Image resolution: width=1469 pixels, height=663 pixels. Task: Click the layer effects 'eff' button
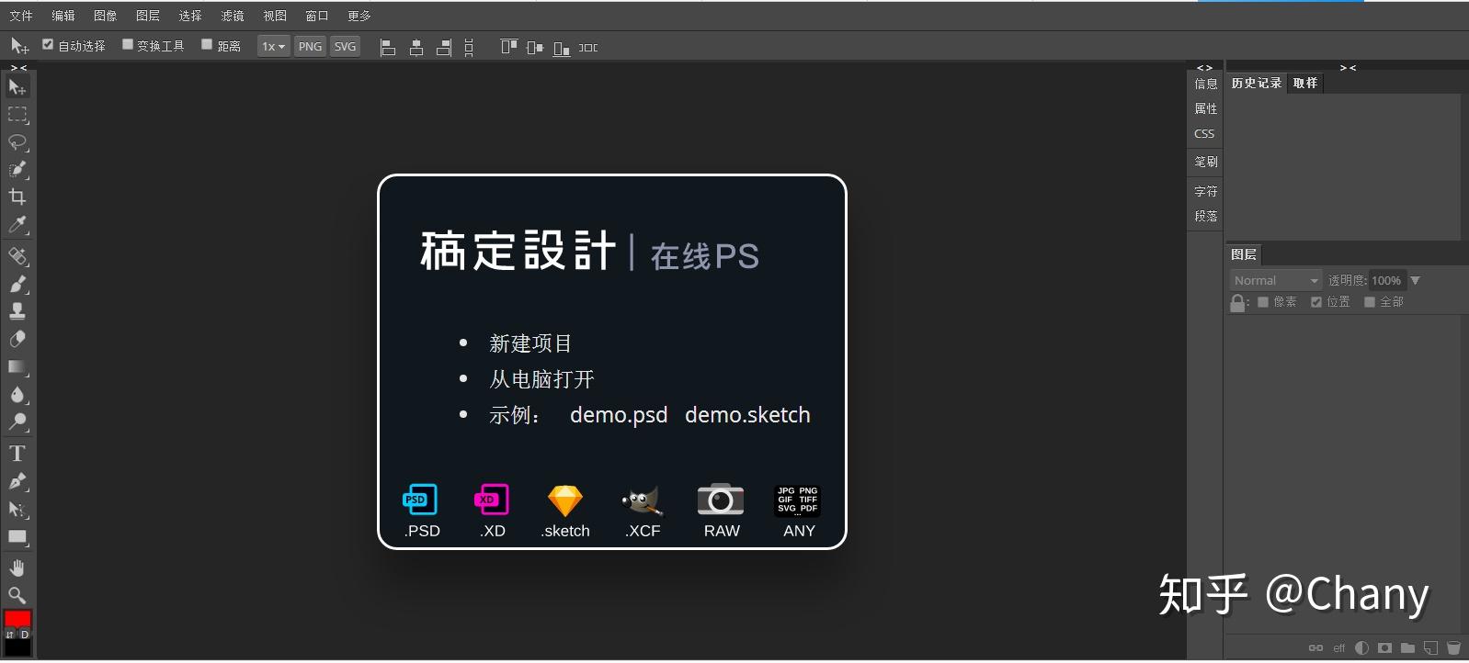pyautogui.click(x=1339, y=648)
